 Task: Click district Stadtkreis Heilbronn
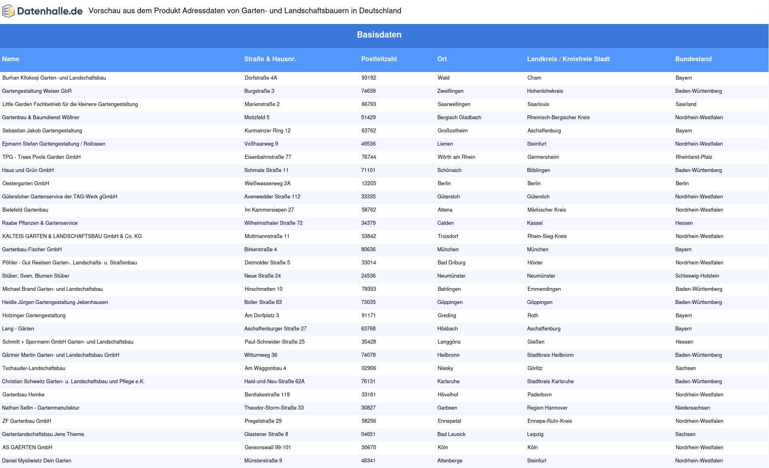550,355
